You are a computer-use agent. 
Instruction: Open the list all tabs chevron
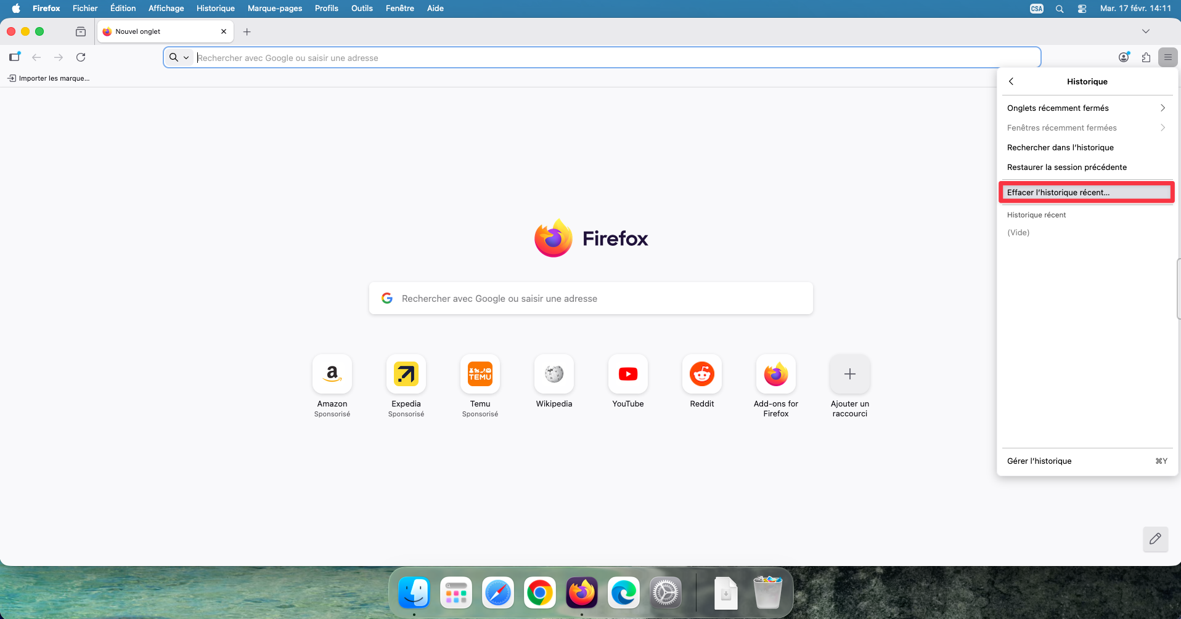[1146, 31]
